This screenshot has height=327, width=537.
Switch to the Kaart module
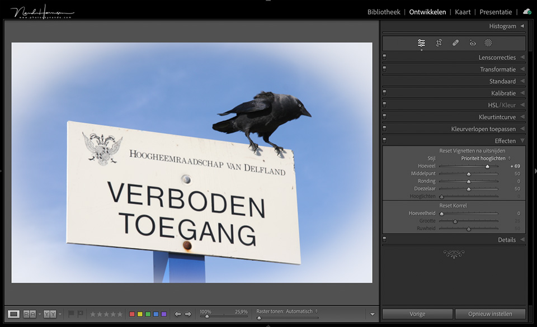point(463,12)
